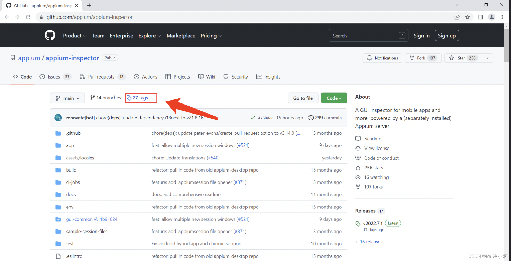Focus the GitHub Search field
Image resolution: width=511 pixels, height=261 pixels.
point(369,36)
